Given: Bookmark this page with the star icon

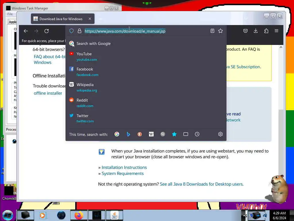Looking at the screenshot, I should pos(220,31).
